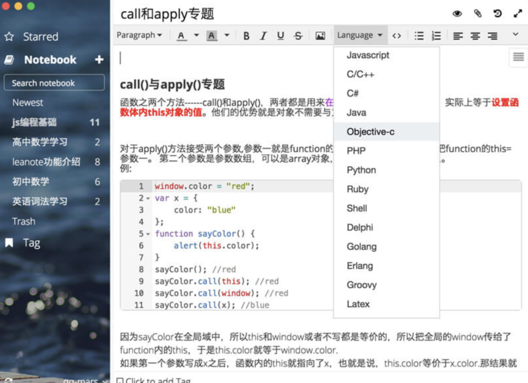Pick Golang in the language menu
This screenshot has height=383, width=528.
pos(386,247)
